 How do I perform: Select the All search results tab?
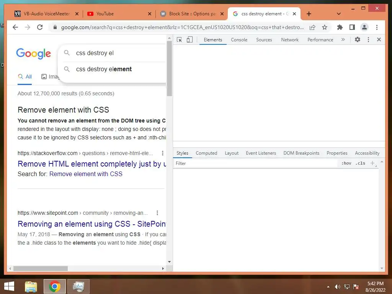coord(25,77)
